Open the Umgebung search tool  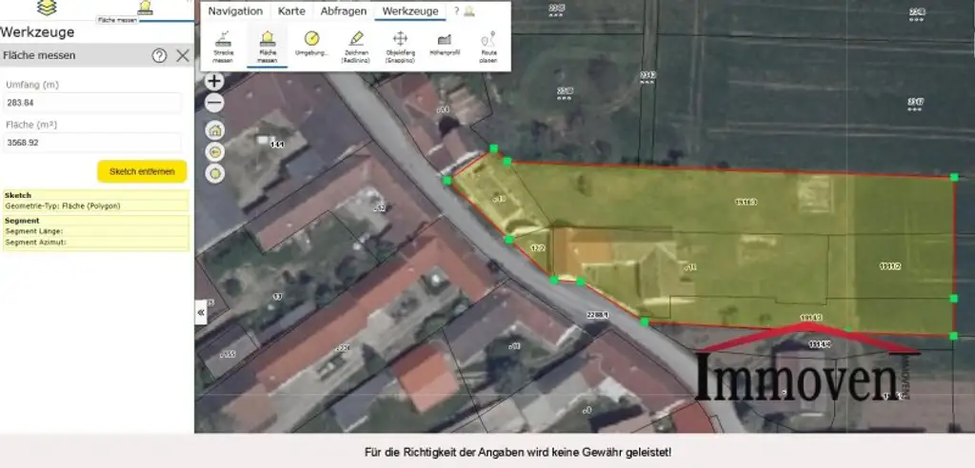click(x=312, y=45)
